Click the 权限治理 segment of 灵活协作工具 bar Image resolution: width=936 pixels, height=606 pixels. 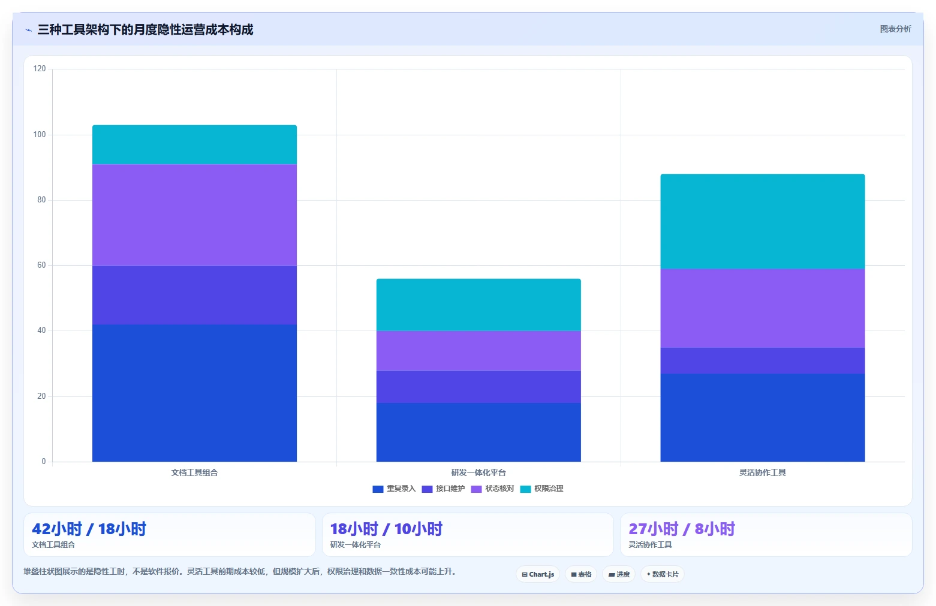point(763,222)
